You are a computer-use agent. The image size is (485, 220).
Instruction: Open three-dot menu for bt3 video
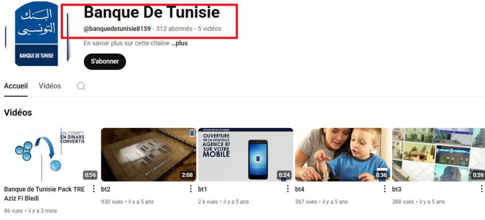point(481,189)
